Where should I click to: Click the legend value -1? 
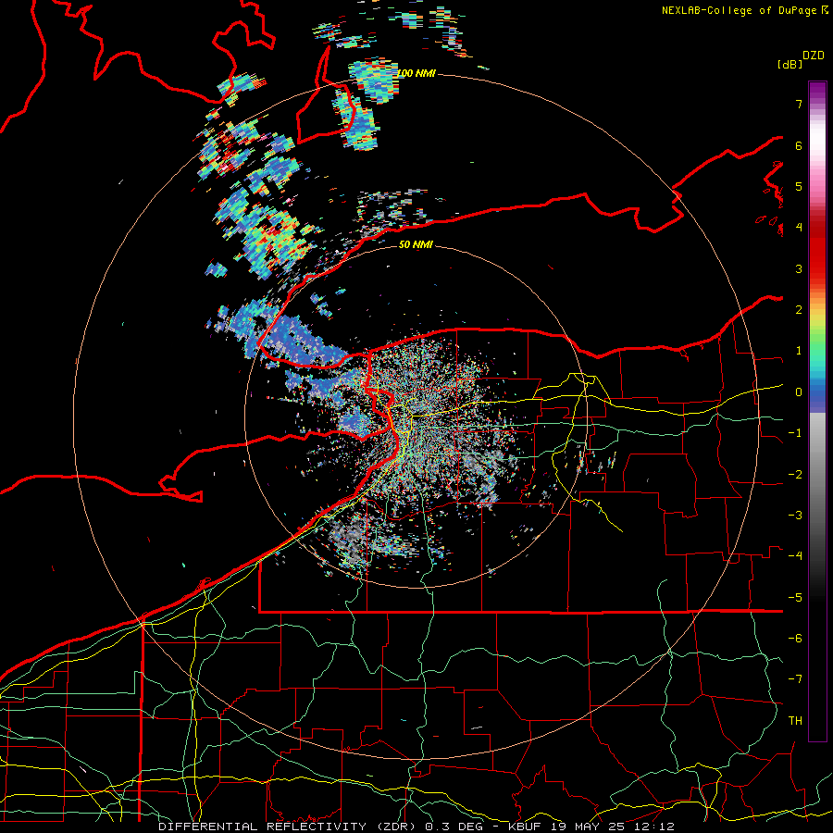(795, 433)
